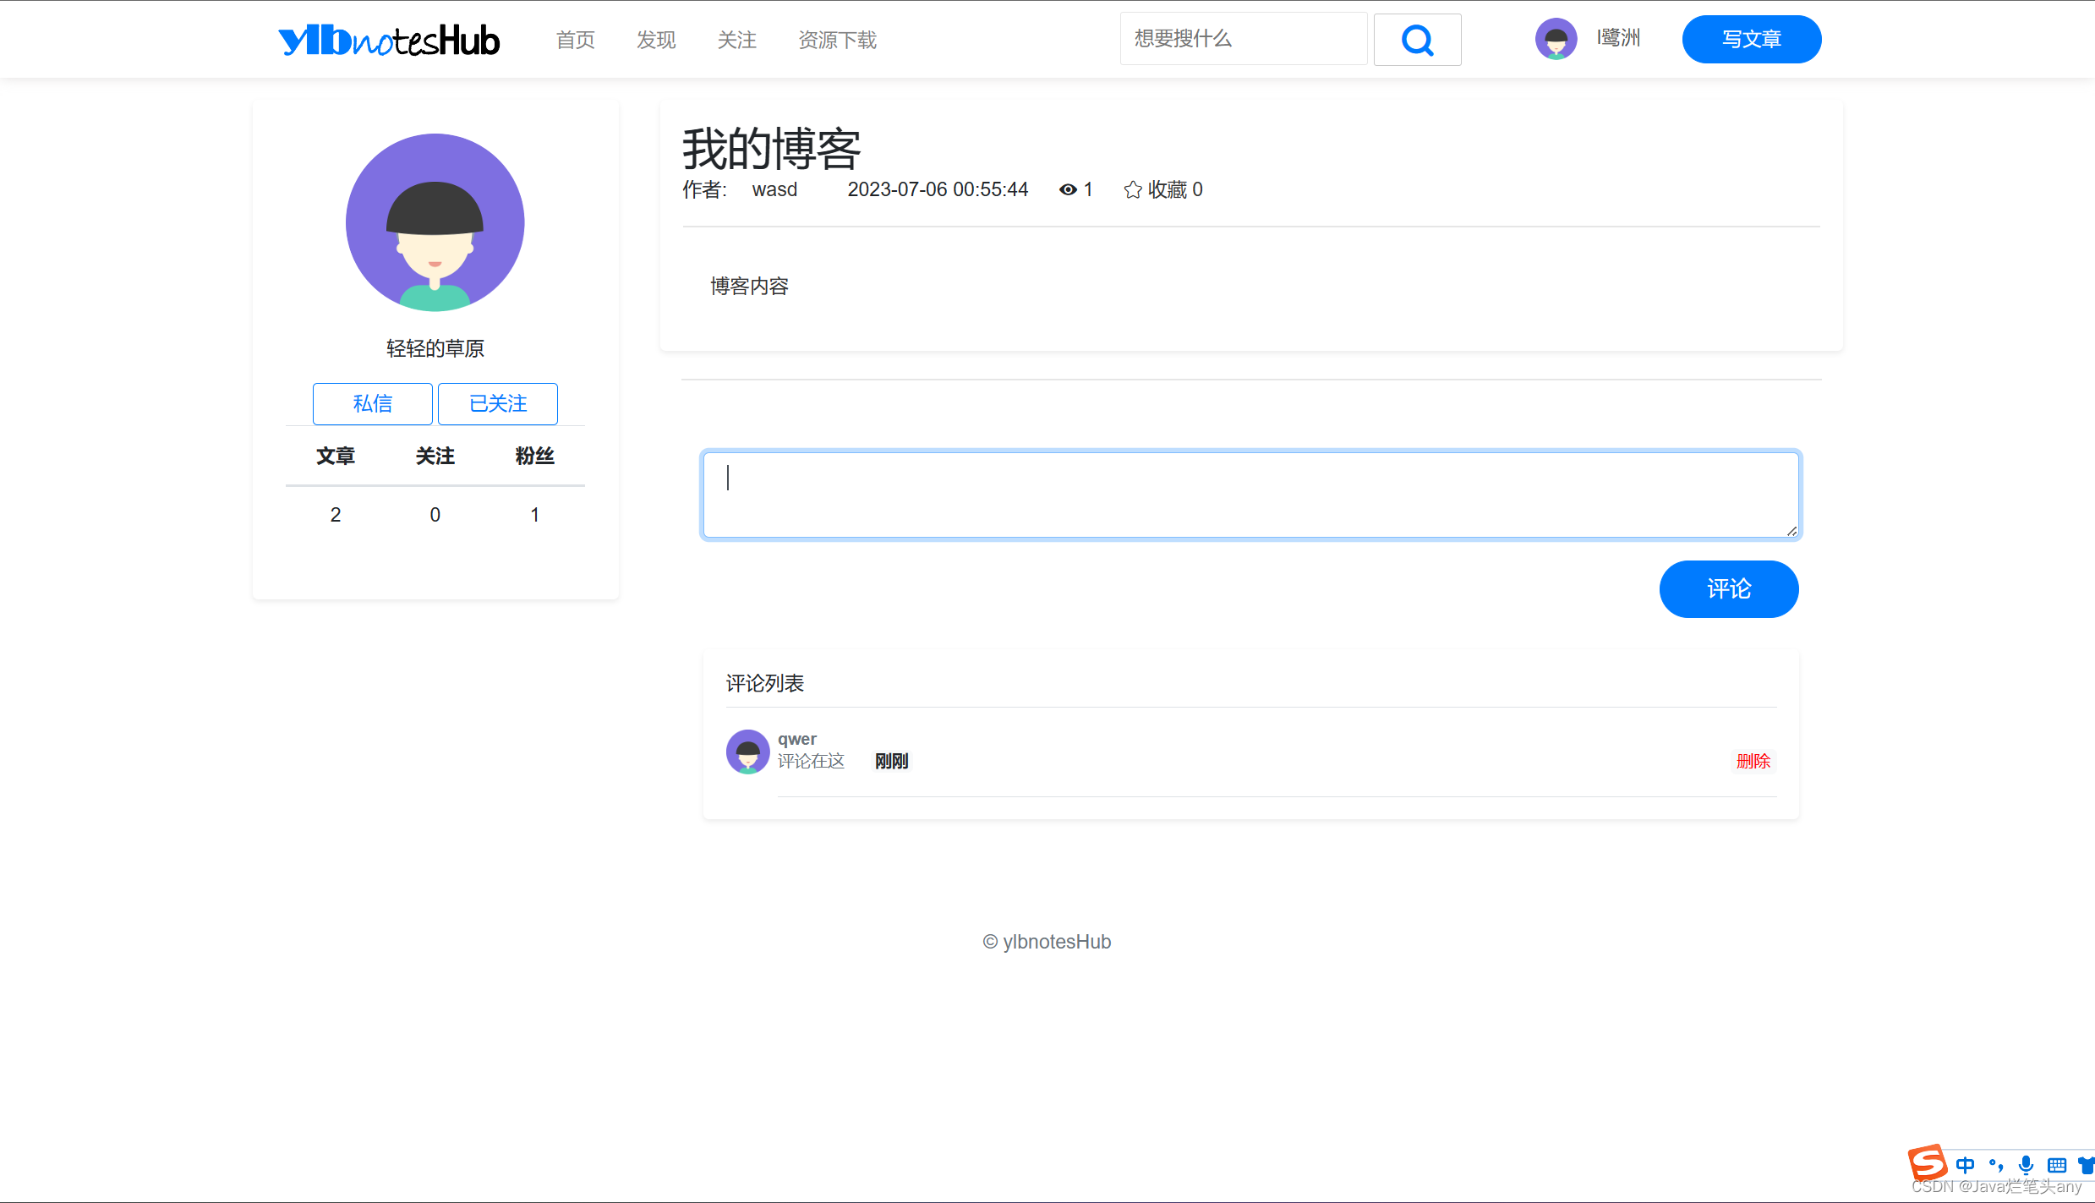The image size is (2095, 1203).
Task: Toggle the 已关注 follow button
Action: [x=497, y=404]
